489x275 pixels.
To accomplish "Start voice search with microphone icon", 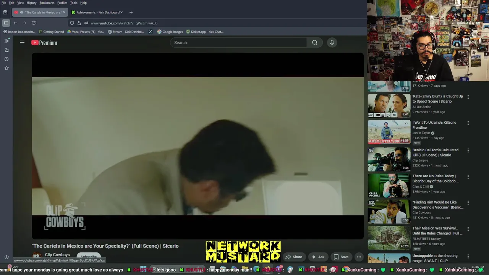I will click(x=332, y=42).
